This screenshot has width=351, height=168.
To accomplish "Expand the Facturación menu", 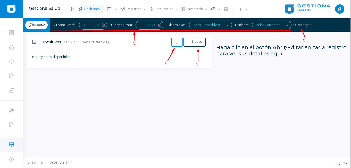I will point(163,9).
